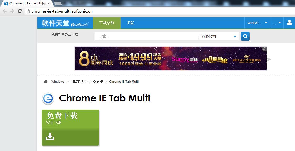This screenshot has width=295, height=151.
Task: Go to Windows breadcrumb link
Action: point(58,81)
